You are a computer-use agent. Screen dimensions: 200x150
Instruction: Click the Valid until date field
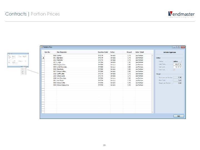coord(177,67)
